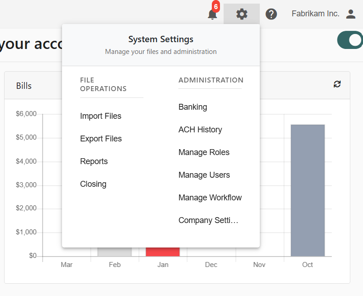The width and height of the screenshot is (363, 296).
Task: Choose Closing in File Operations
Action: click(x=93, y=184)
